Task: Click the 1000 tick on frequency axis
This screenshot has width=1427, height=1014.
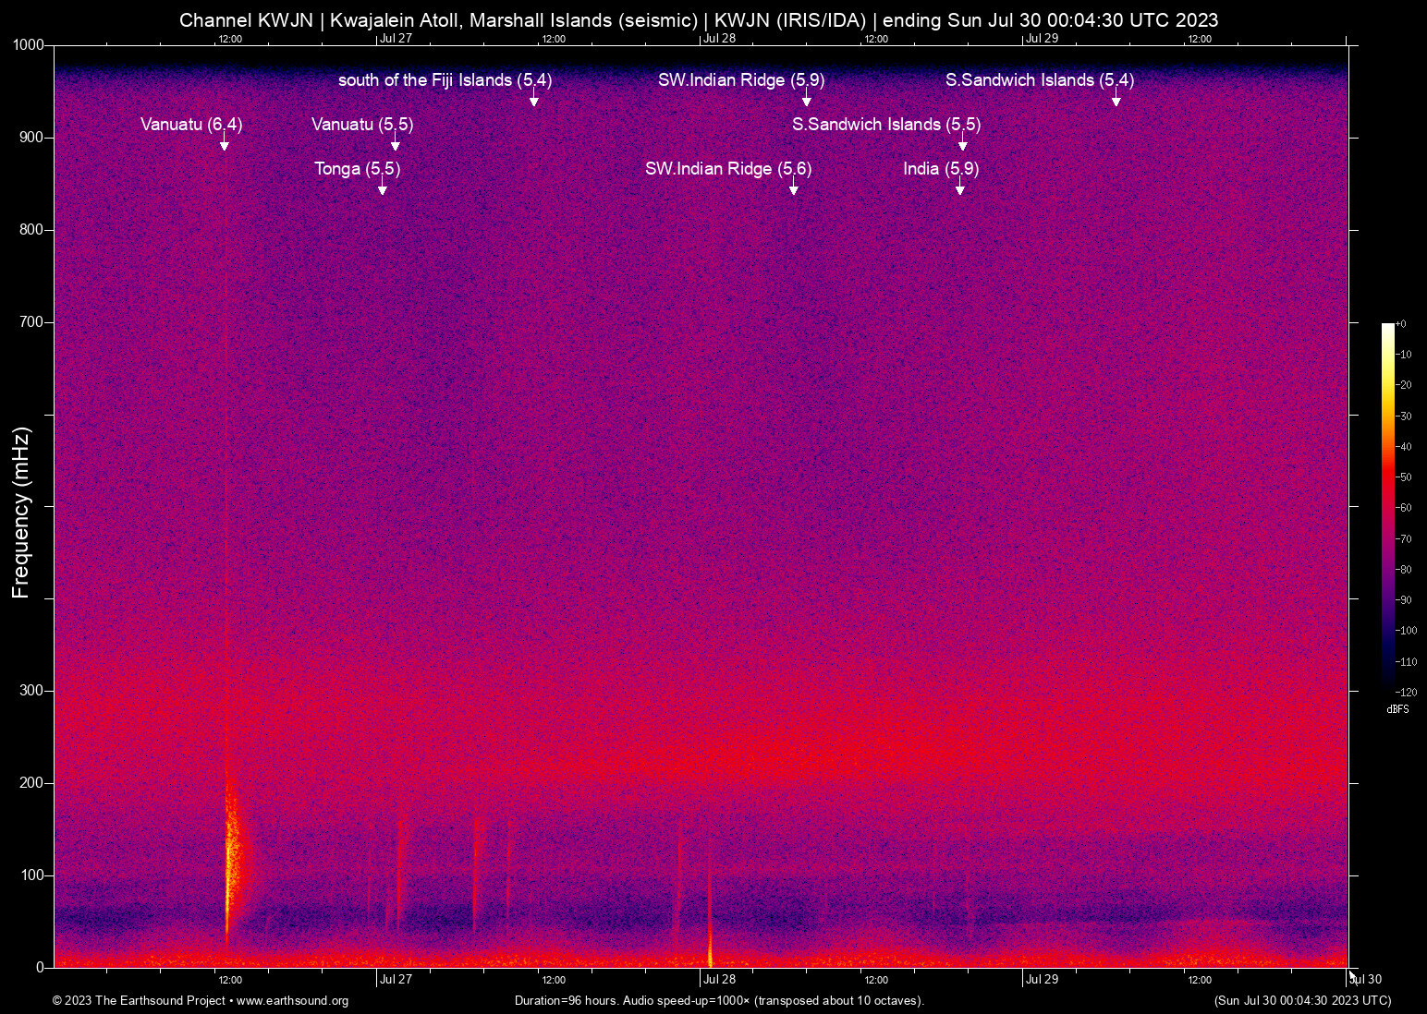Action: pos(29,44)
